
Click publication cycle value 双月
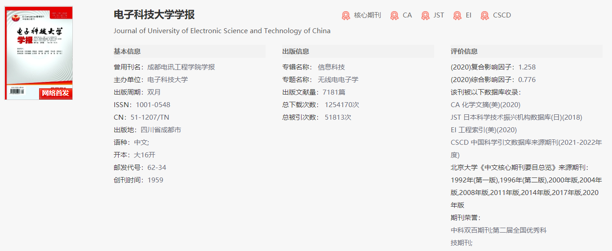coord(154,92)
